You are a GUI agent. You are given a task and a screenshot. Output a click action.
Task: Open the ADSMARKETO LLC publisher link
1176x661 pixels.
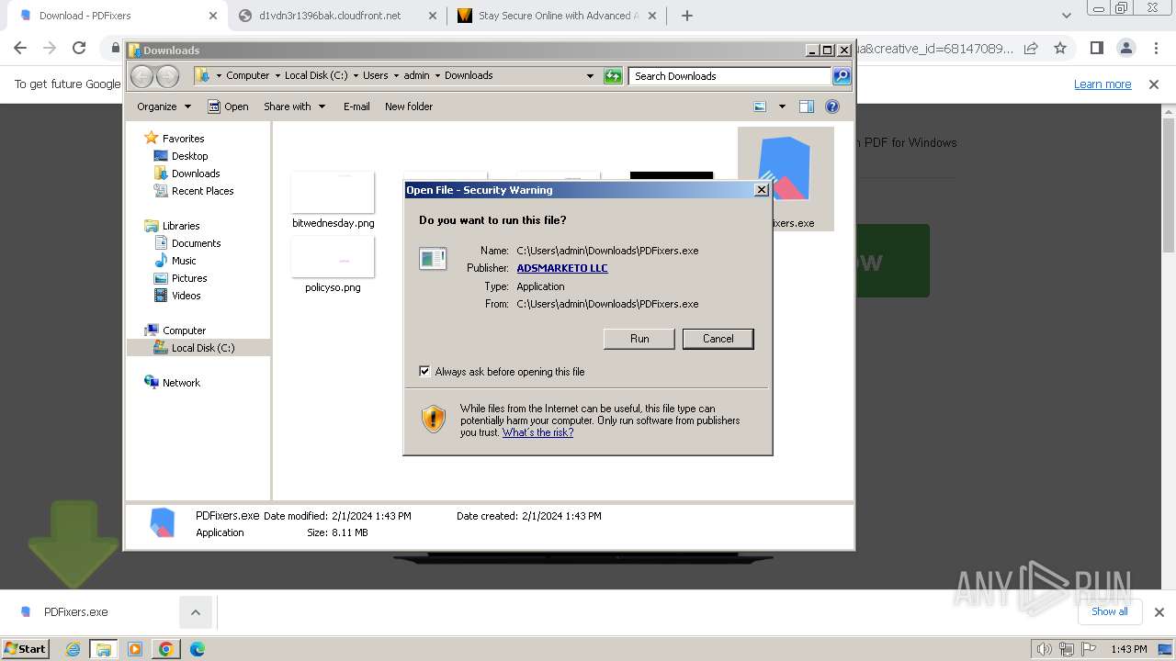point(562,268)
